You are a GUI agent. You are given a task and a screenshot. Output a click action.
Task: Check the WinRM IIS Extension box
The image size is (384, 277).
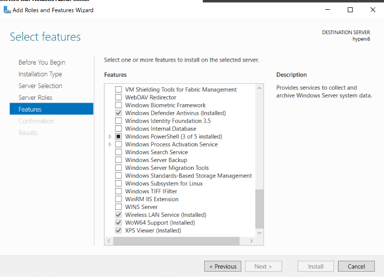click(119, 199)
